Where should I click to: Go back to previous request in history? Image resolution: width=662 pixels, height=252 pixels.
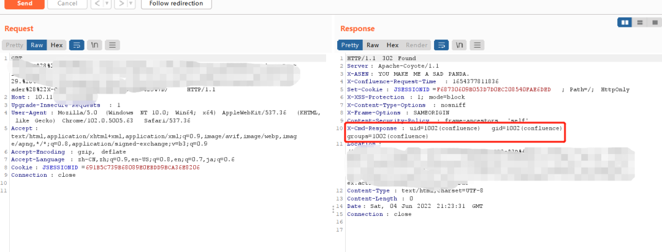point(96,4)
